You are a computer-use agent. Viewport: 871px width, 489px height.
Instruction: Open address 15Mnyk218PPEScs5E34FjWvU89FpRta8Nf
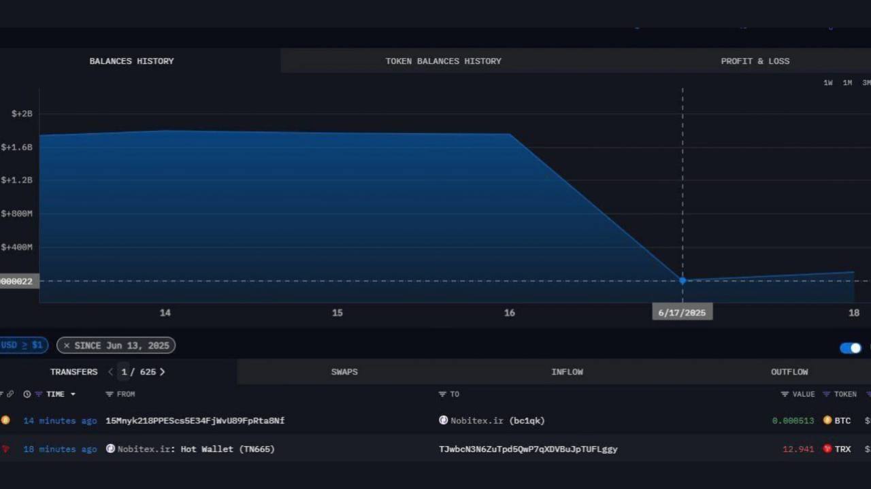[x=195, y=421]
